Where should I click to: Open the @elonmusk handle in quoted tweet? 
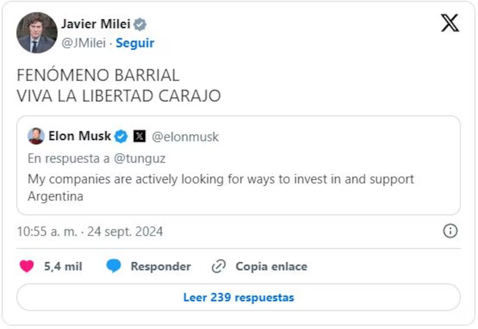[x=185, y=137]
